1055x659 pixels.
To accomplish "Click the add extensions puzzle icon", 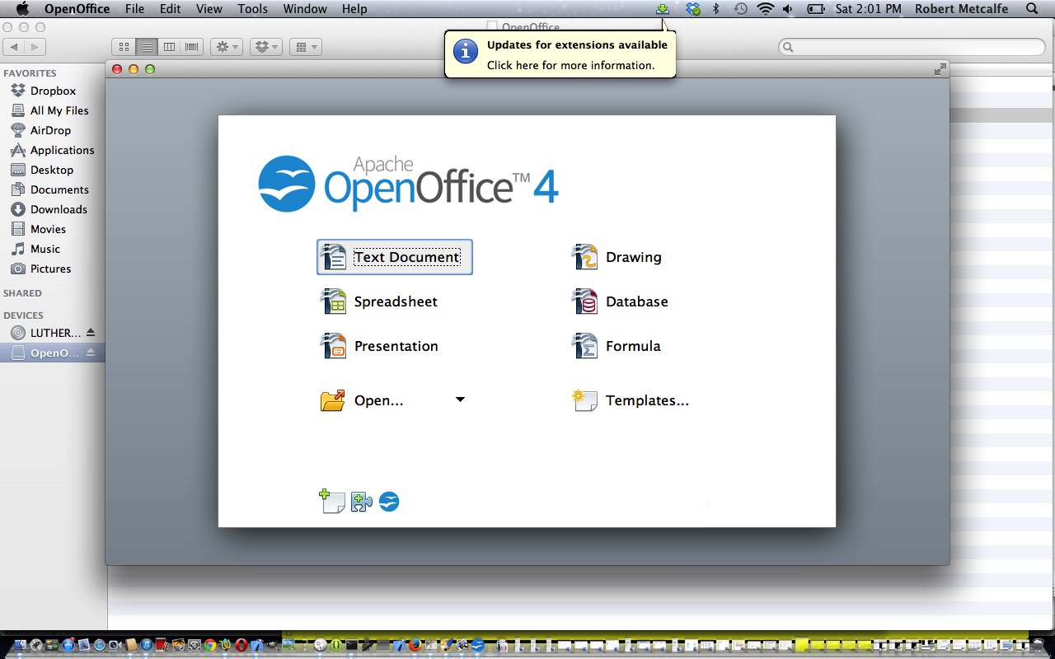I will 361,502.
